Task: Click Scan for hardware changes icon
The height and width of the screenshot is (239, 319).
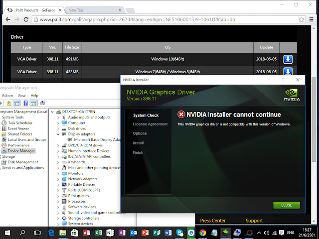Action: point(42,103)
